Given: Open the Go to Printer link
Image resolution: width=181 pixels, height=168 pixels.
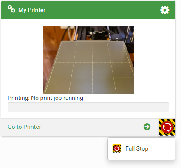Looking at the screenshot, I should coord(24,127).
